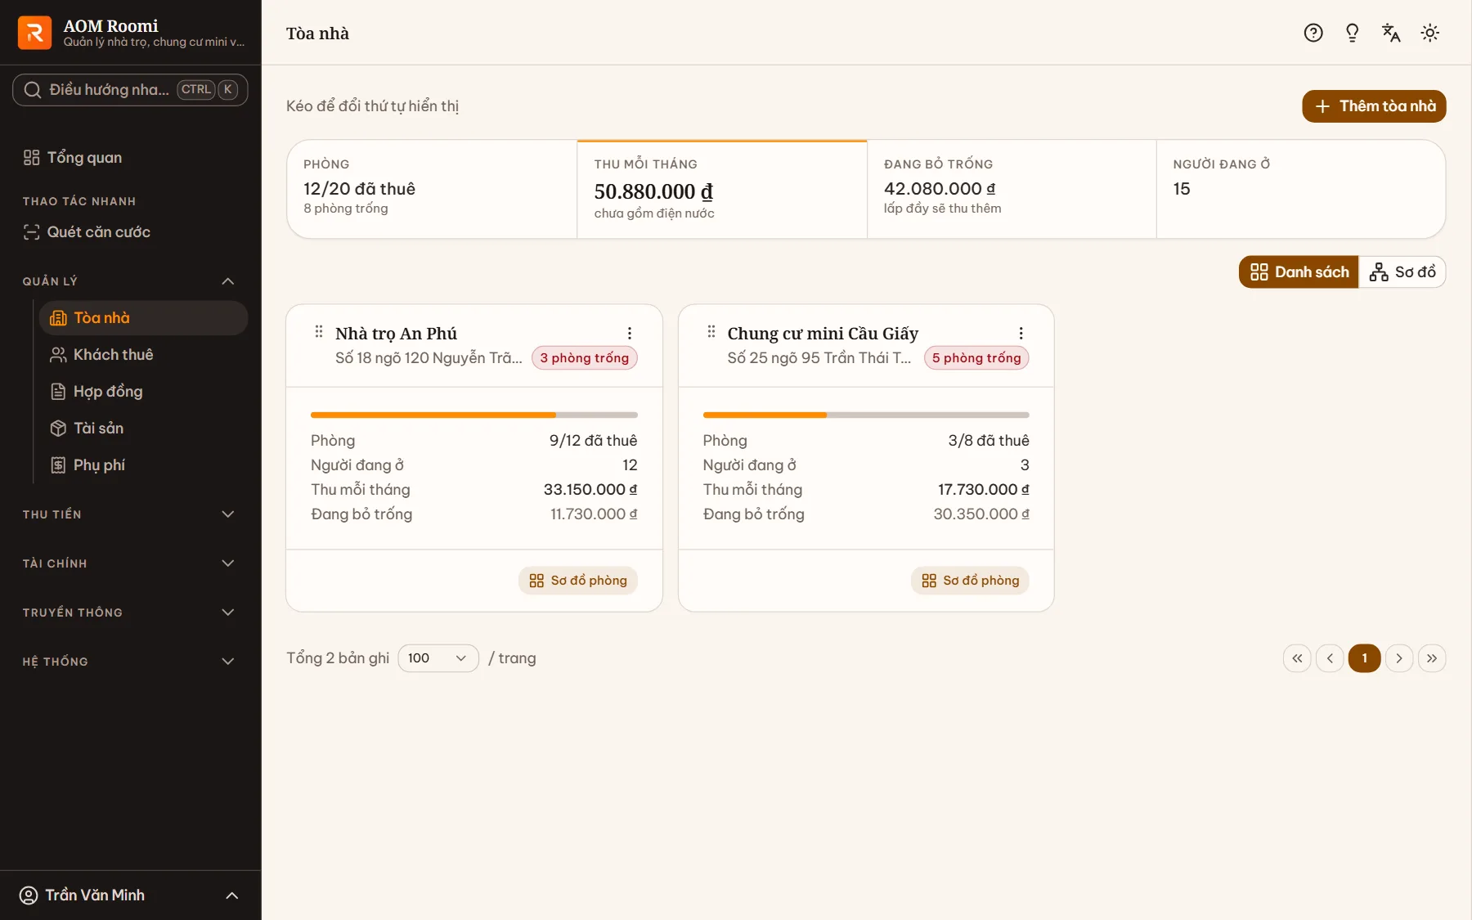The width and height of the screenshot is (1472, 920).
Task: Click the Thêm tòa nhà button
Action: pyautogui.click(x=1374, y=106)
